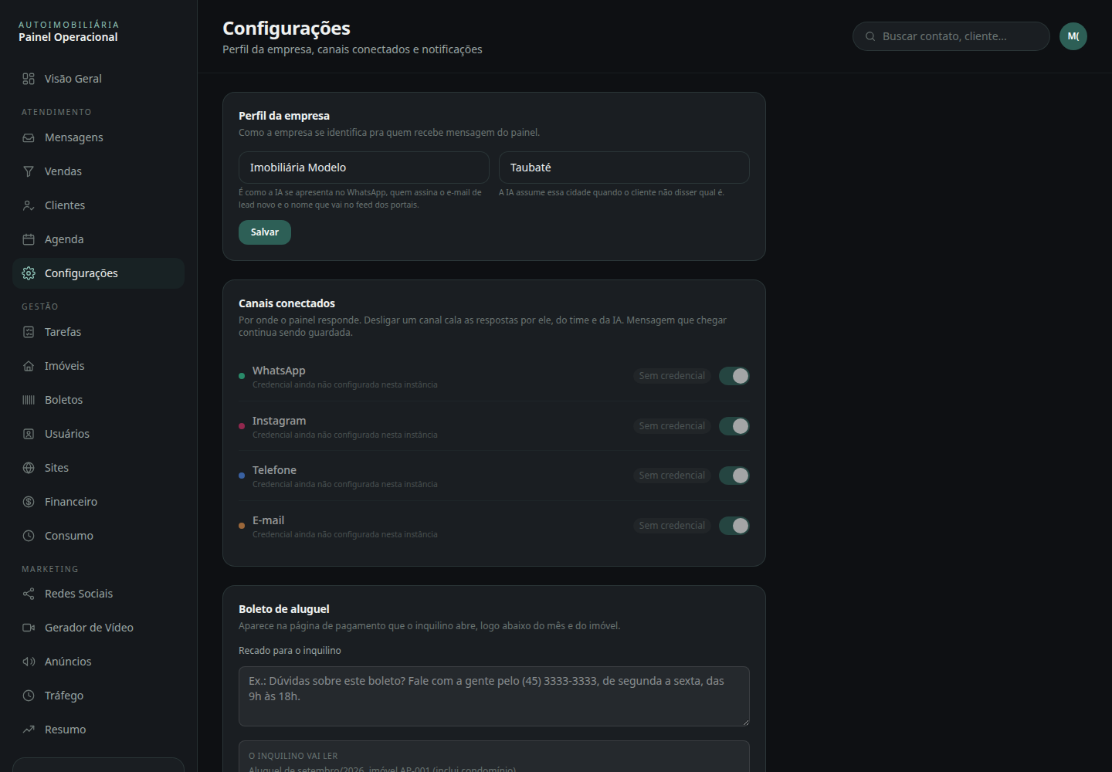Disable the Telefone channel switch
Image resolution: width=1112 pixels, height=772 pixels.
734,476
